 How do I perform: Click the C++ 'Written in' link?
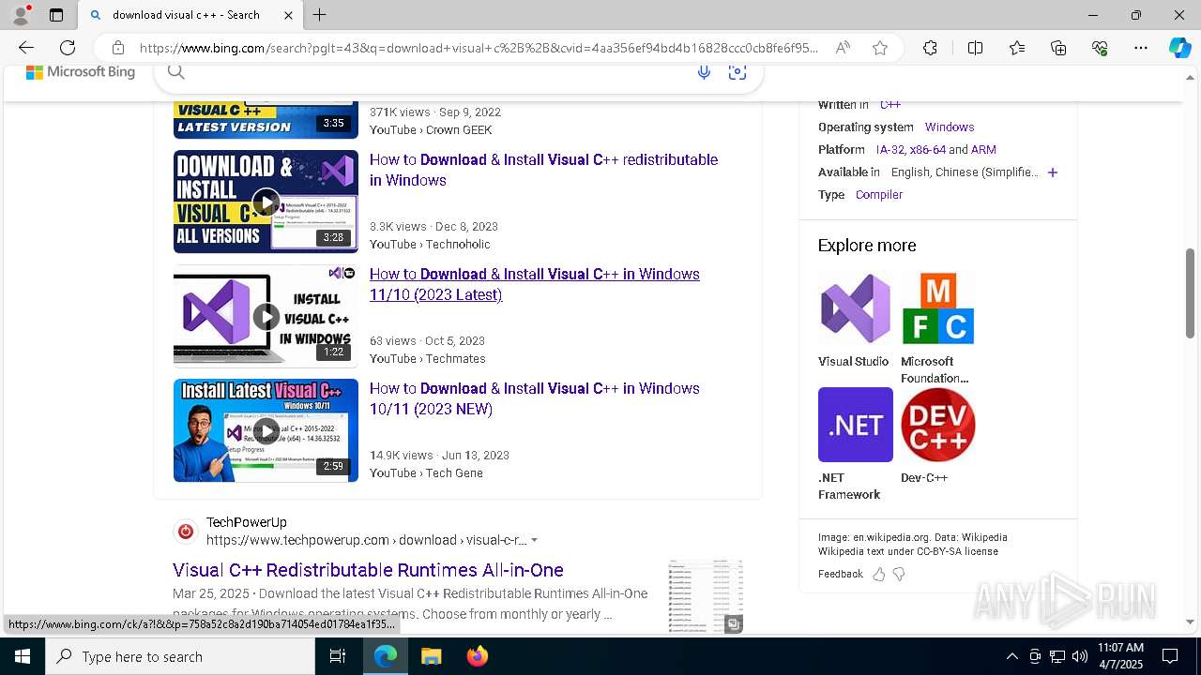pos(889,105)
